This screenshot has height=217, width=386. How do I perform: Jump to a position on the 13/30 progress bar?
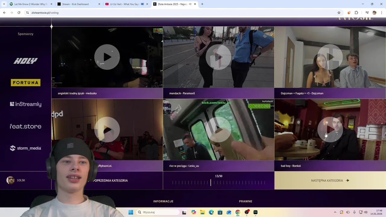(x=219, y=182)
